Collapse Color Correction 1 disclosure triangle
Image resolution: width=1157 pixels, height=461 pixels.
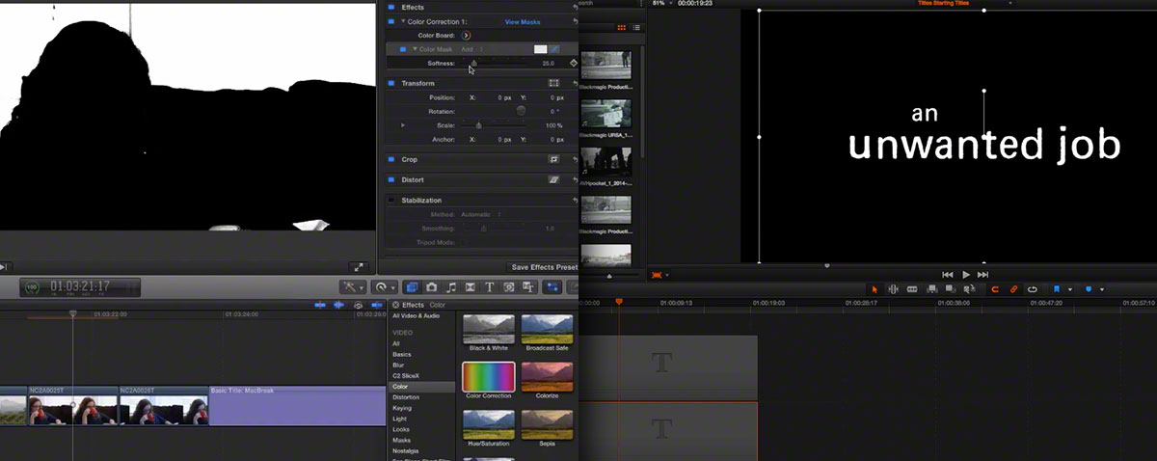click(x=403, y=21)
